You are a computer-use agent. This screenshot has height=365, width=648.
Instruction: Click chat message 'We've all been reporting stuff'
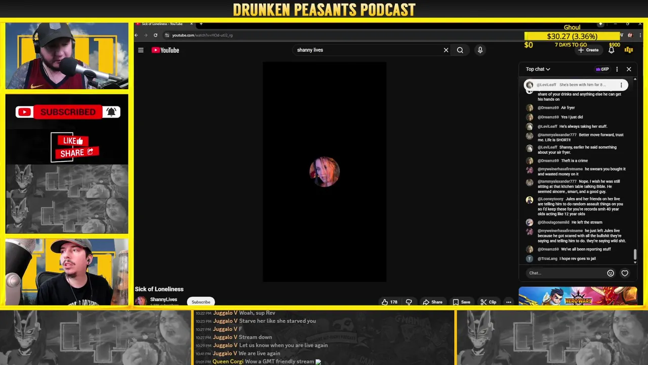click(586, 249)
